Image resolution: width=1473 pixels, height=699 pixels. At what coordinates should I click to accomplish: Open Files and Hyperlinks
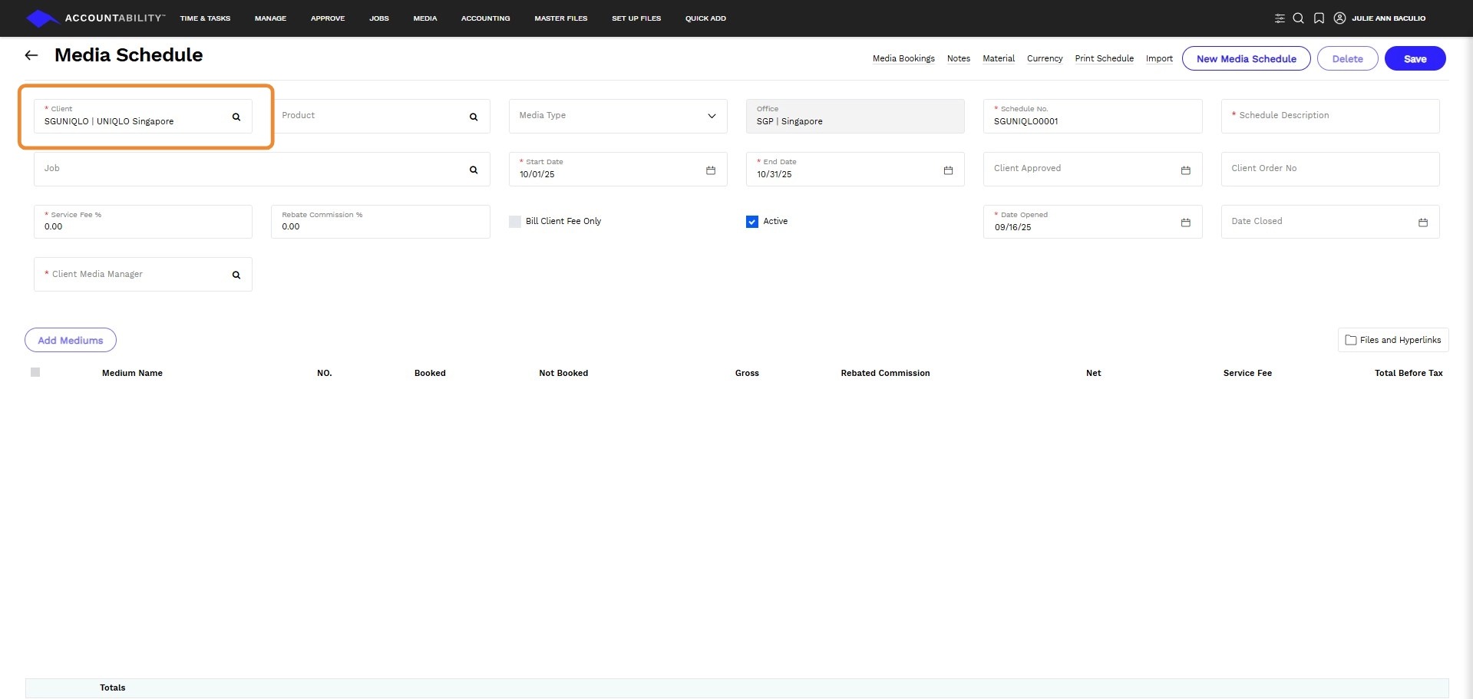point(1393,340)
